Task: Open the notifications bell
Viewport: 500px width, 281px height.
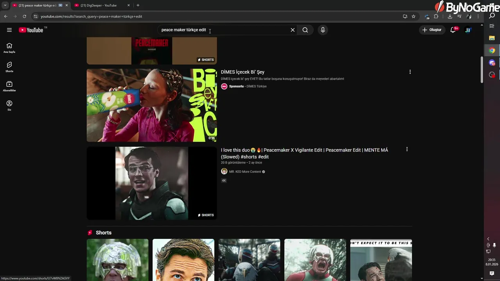Action: click(453, 30)
